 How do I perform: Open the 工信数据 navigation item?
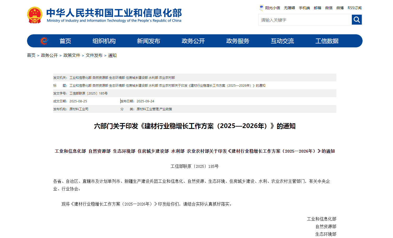point(327,41)
